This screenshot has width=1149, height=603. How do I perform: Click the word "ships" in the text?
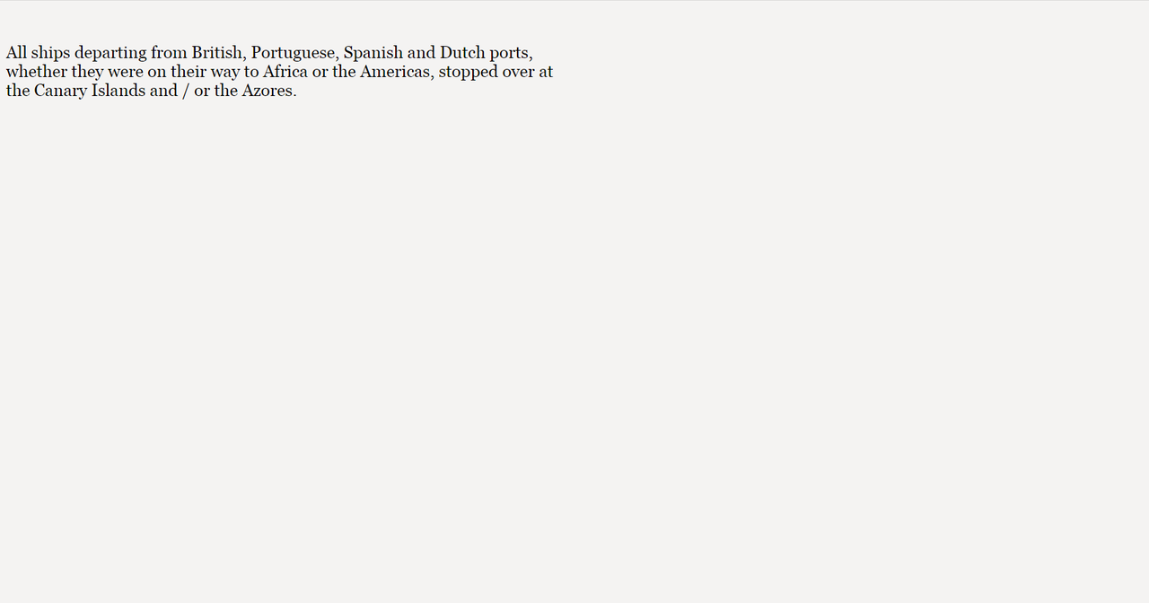[50, 54]
